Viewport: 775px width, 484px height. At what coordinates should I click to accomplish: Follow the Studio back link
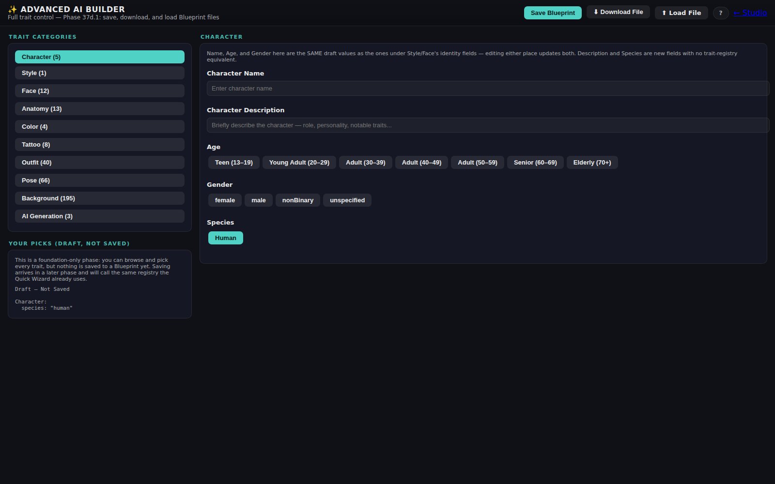pos(750,13)
